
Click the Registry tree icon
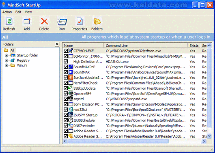(13, 60)
